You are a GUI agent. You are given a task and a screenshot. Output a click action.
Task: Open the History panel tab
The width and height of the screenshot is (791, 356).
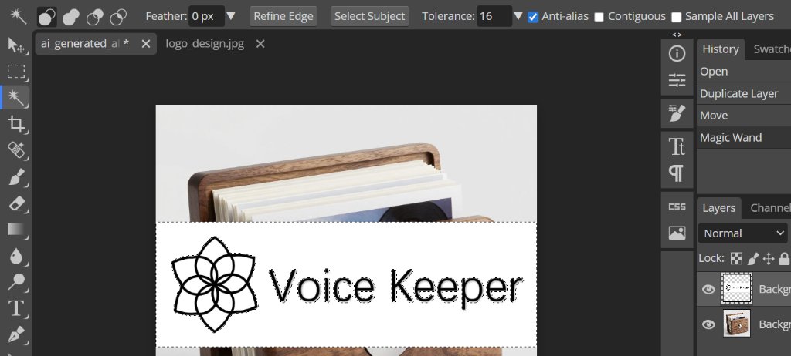pos(721,49)
